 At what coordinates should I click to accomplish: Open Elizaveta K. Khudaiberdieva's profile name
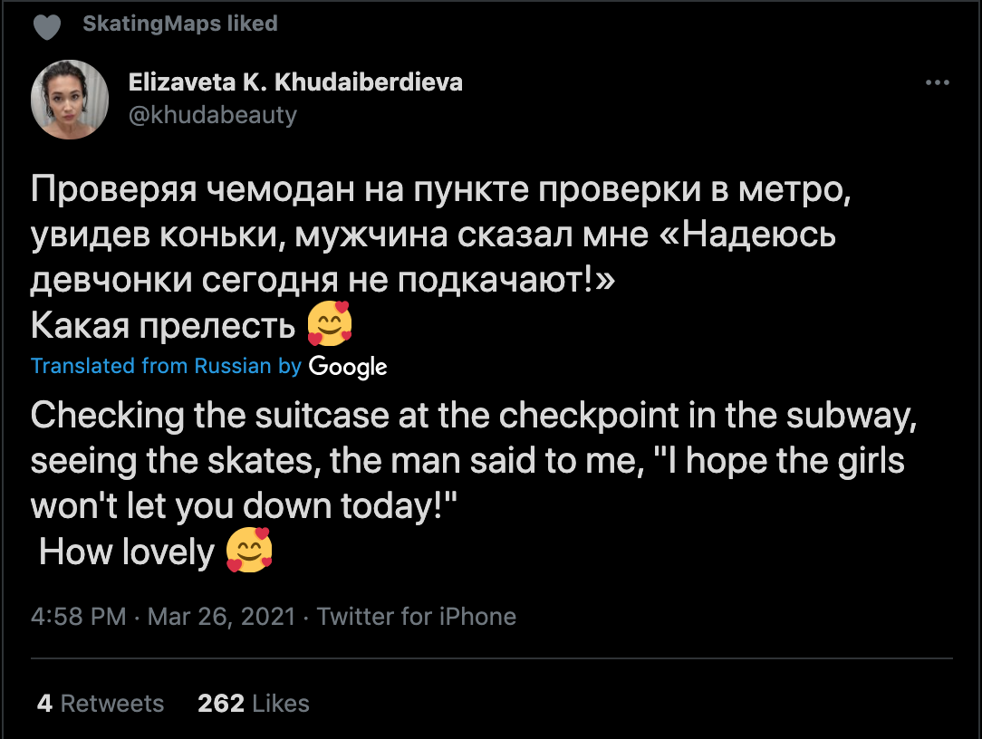click(295, 82)
